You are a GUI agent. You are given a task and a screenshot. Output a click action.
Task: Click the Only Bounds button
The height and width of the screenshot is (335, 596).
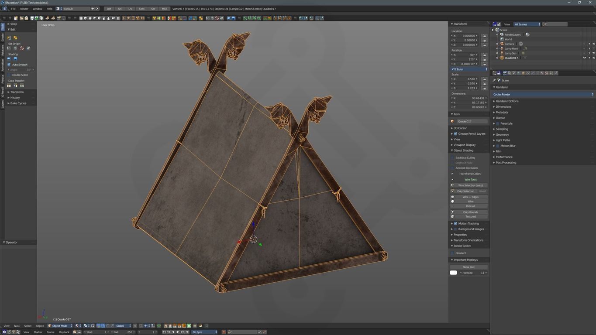(x=471, y=212)
